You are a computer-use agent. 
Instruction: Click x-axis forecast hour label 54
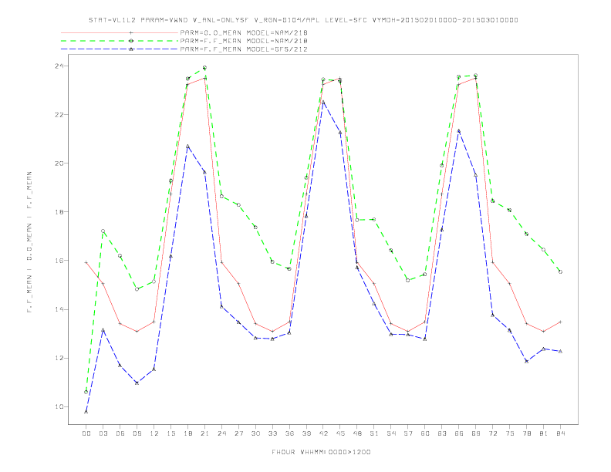[391, 433]
